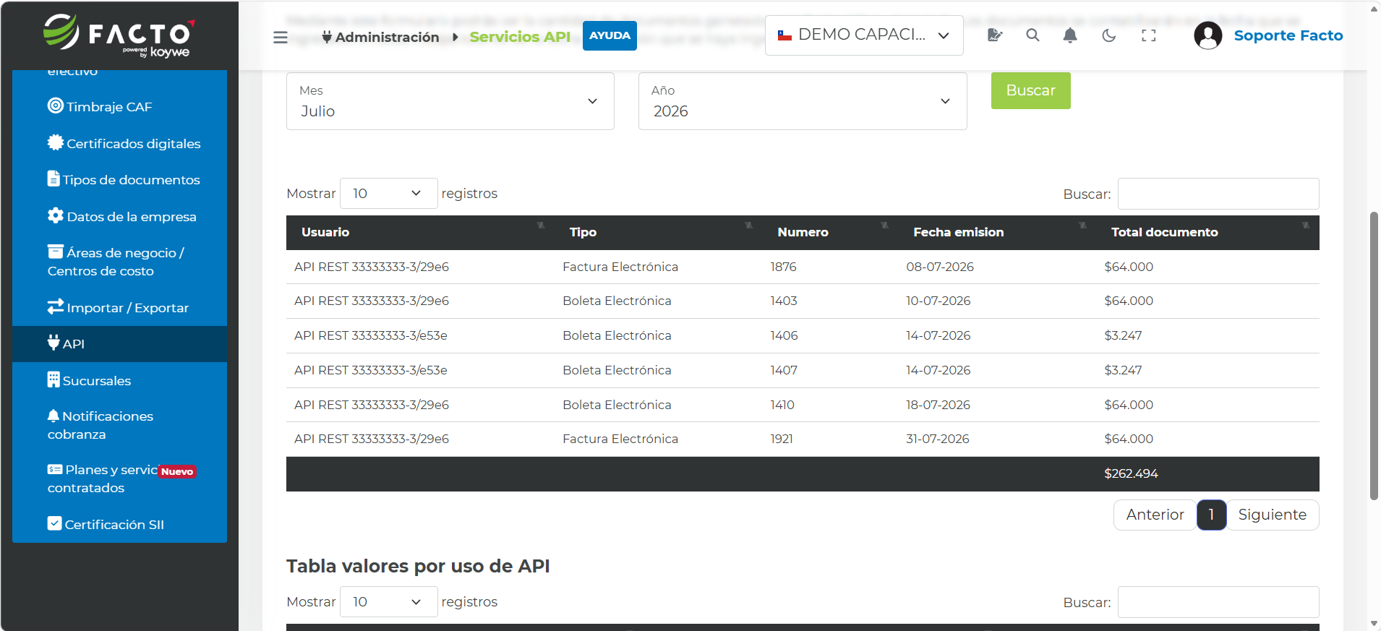This screenshot has height=631, width=1381.
Task: Sort by the Tipo column header
Action: click(x=658, y=232)
